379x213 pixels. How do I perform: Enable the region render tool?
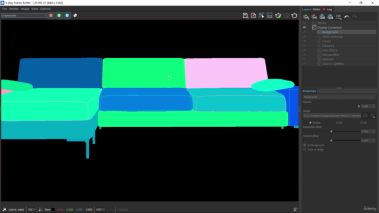tap(270, 15)
